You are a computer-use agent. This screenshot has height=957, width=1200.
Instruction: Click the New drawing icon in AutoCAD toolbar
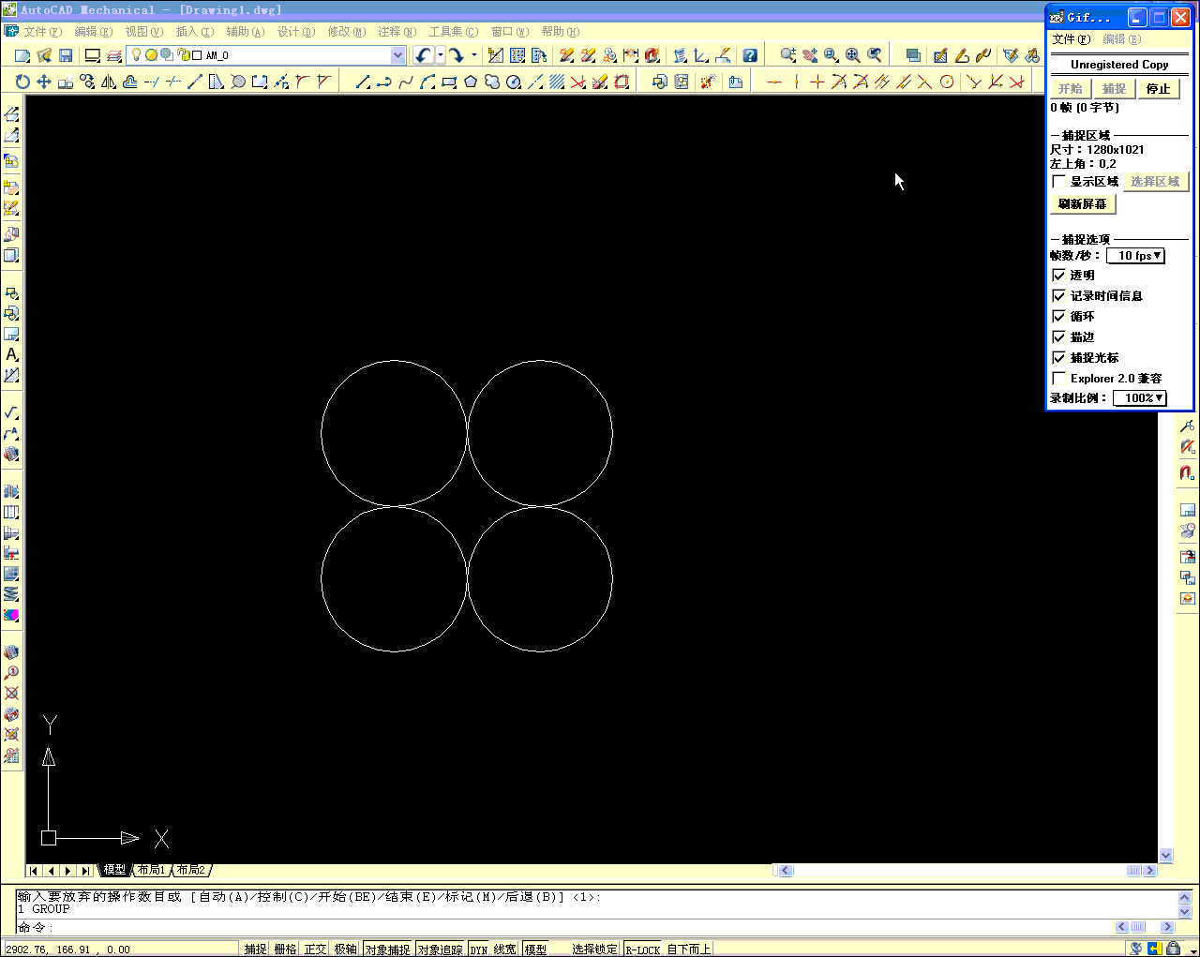pyautogui.click(x=22, y=55)
